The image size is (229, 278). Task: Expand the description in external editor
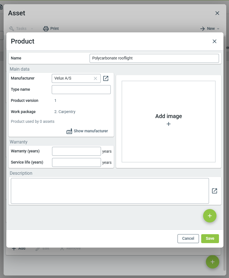(215, 191)
